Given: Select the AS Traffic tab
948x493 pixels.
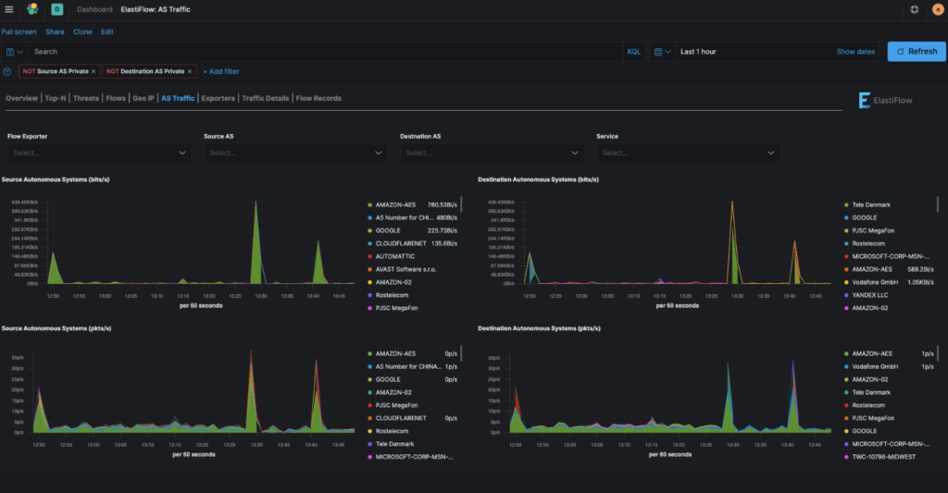Looking at the screenshot, I should coord(178,98).
